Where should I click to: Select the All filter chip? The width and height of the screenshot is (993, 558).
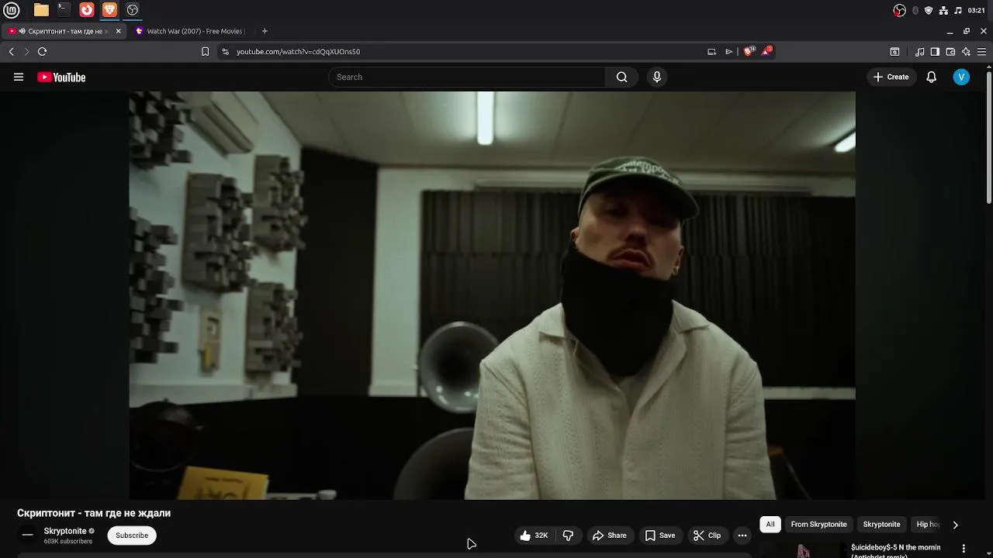[x=770, y=525]
